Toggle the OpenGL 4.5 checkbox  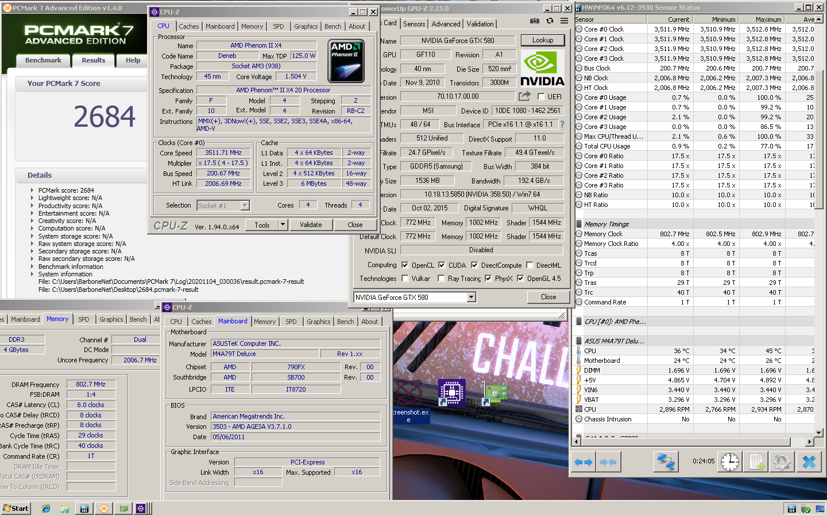pos(520,279)
